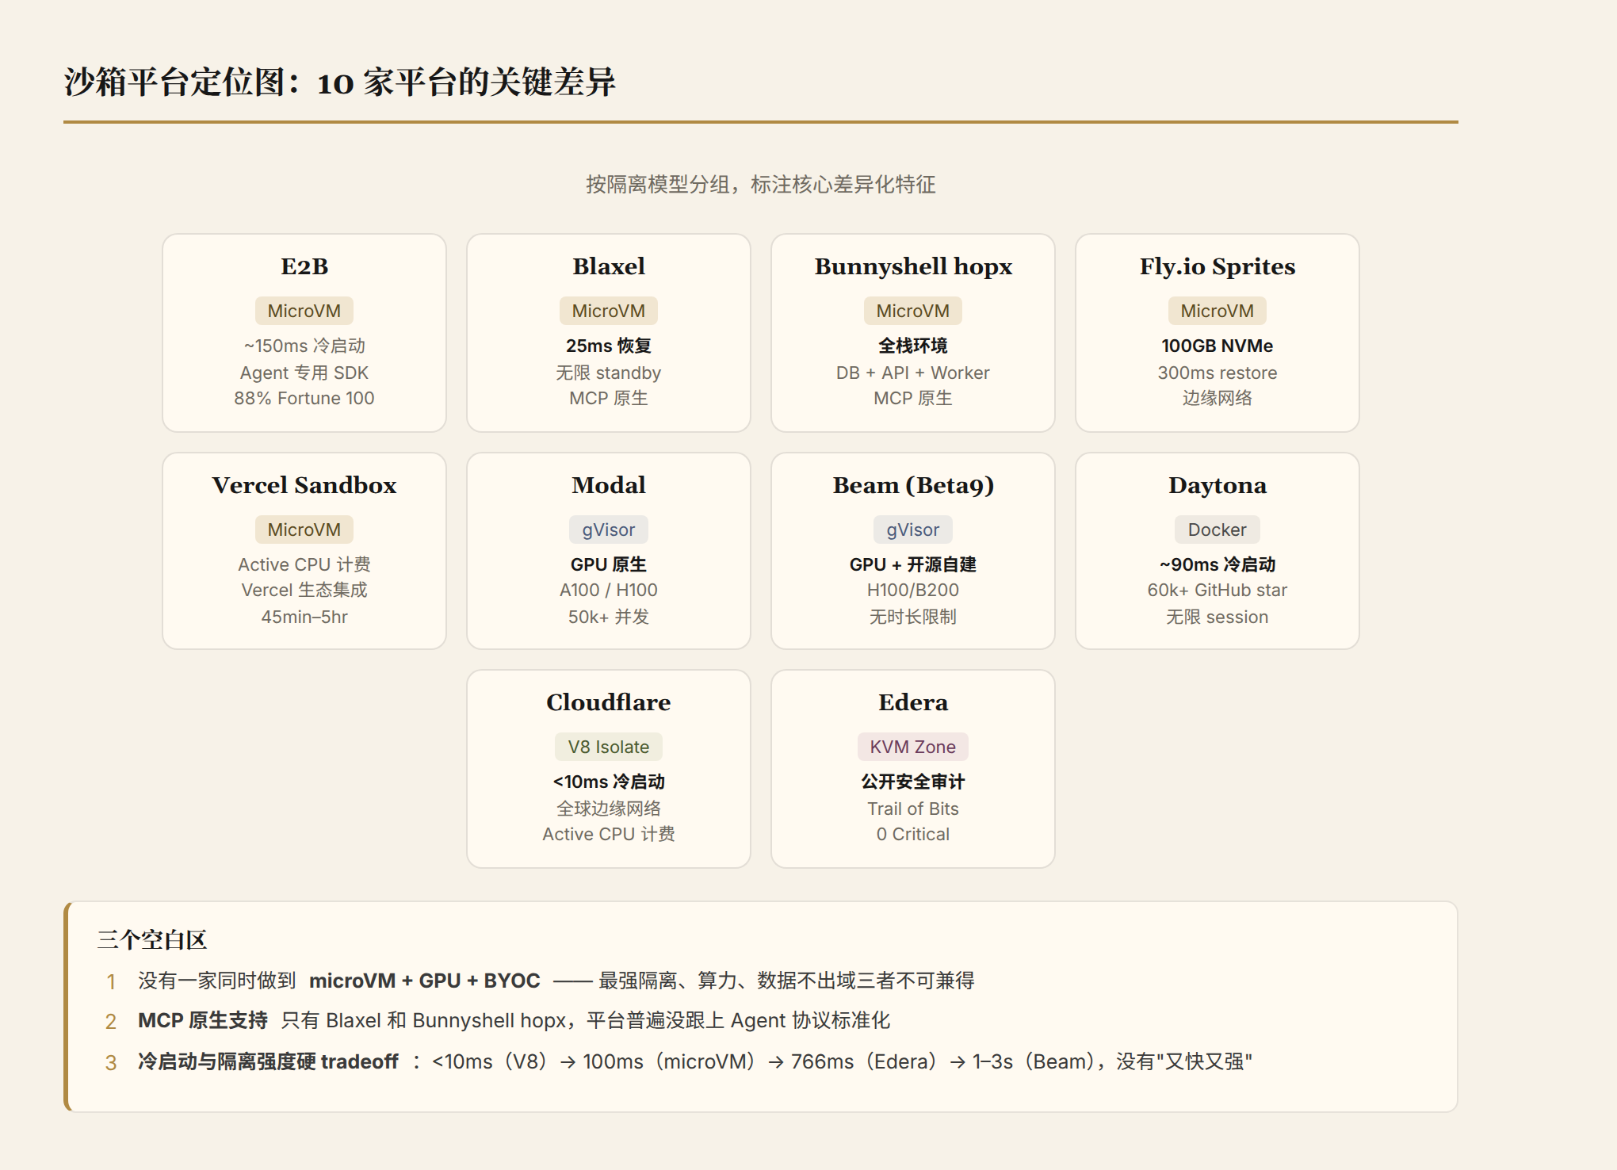1617x1170 pixels.
Task: Click 50k+ 并发 text
Action: 609,617
